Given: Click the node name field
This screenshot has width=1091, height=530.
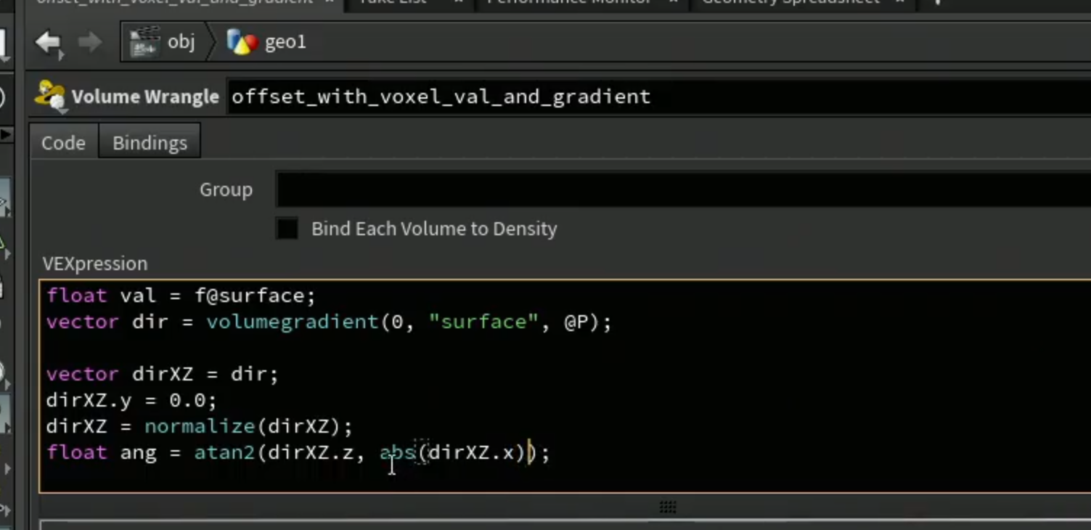Looking at the screenshot, I should [x=659, y=97].
